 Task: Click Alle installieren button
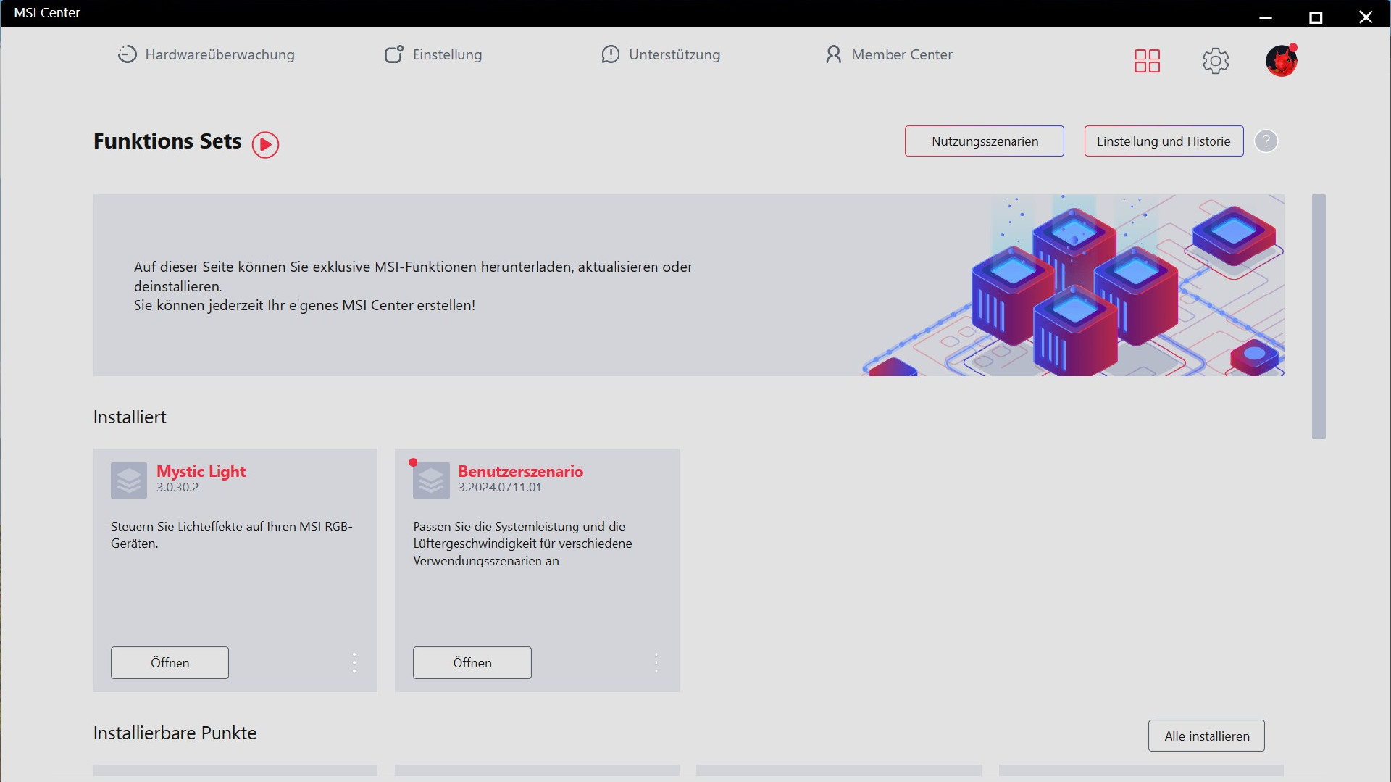point(1206,736)
